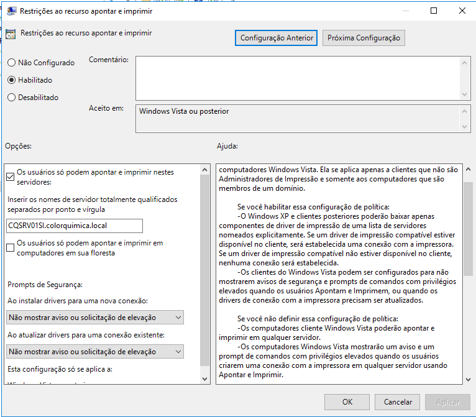
Task: Toggle checkbox restricting printing to listed servers
Action: 10,177
